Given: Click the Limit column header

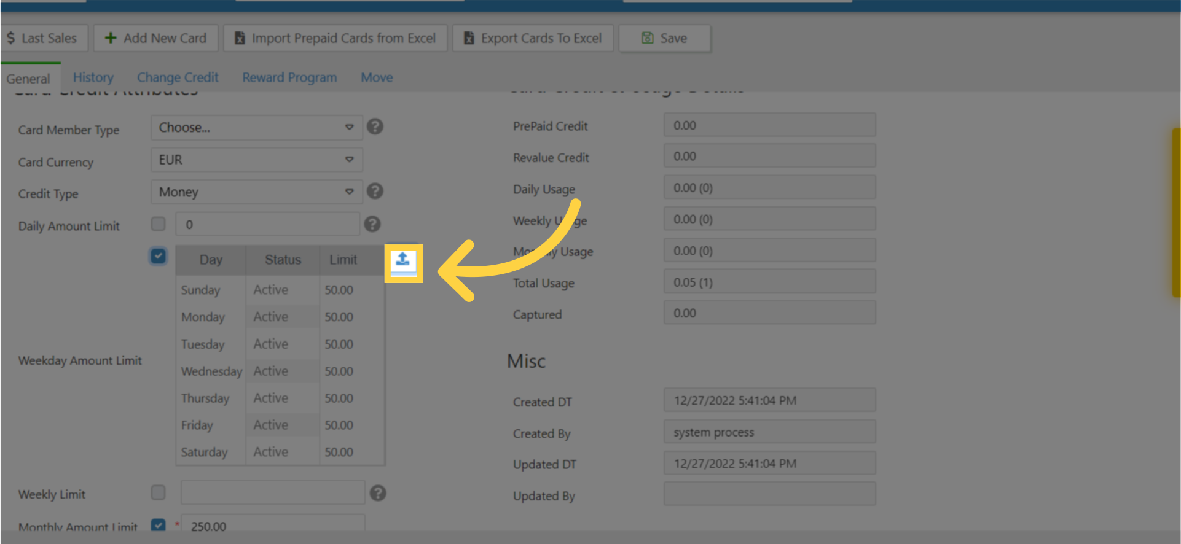Looking at the screenshot, I should point(352,260).
